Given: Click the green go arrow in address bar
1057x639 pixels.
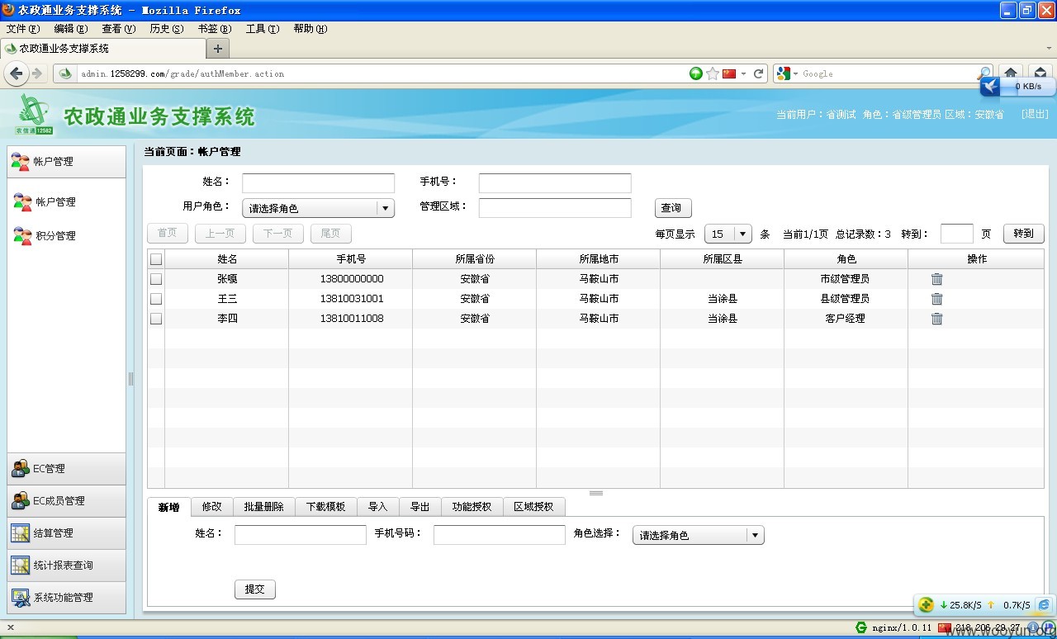Looking at the screenshot, I should click(x=696, y=73).
